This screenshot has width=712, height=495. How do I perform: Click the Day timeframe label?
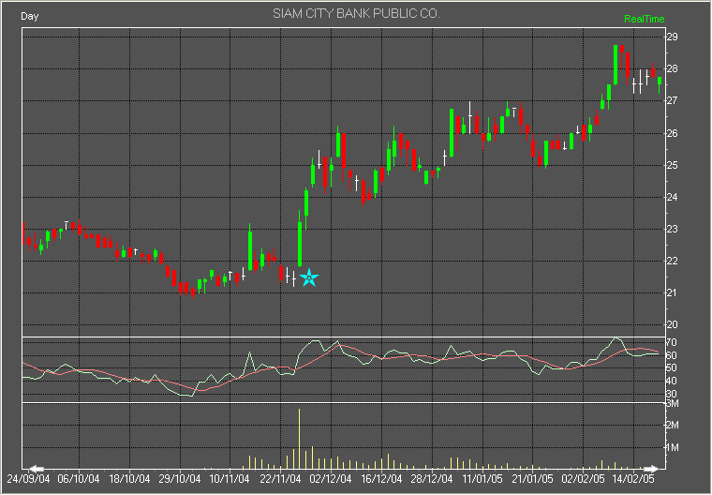tap(30, 16)
